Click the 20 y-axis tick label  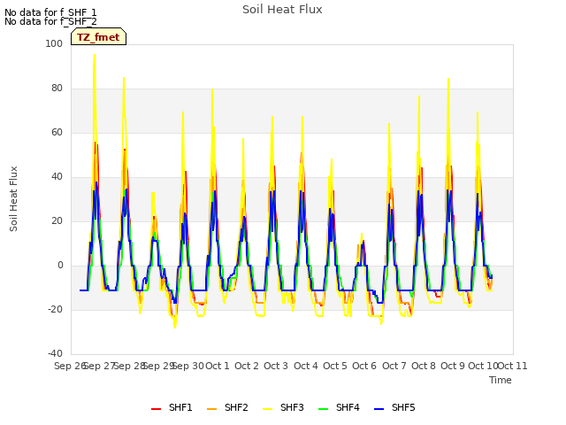pos(57,220)
